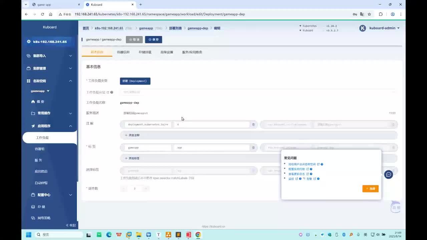
Task: Select 容器组 in the sidebar
Action: coord(40,149)
